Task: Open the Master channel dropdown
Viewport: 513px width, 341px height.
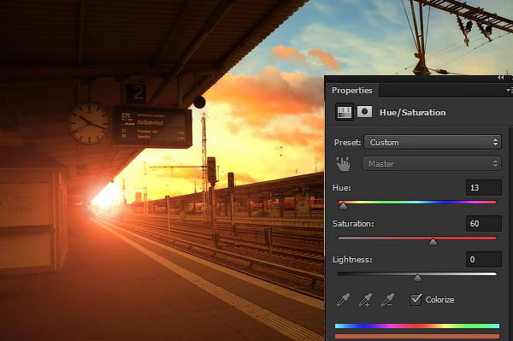Action: coord(432,163)
